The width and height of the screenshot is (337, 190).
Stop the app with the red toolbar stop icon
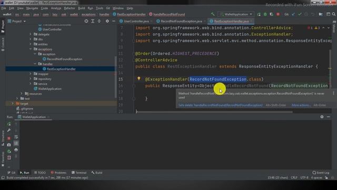[x=278, y=14]
